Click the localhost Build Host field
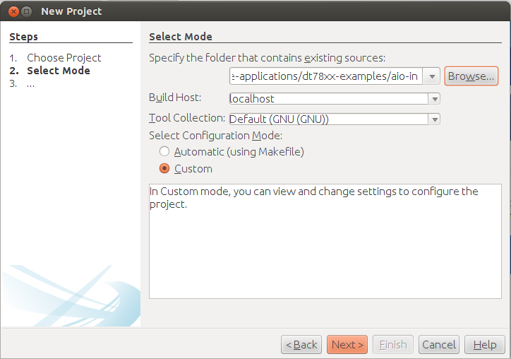Viewport: 511px width, 359px height. (x=327, y=99)
